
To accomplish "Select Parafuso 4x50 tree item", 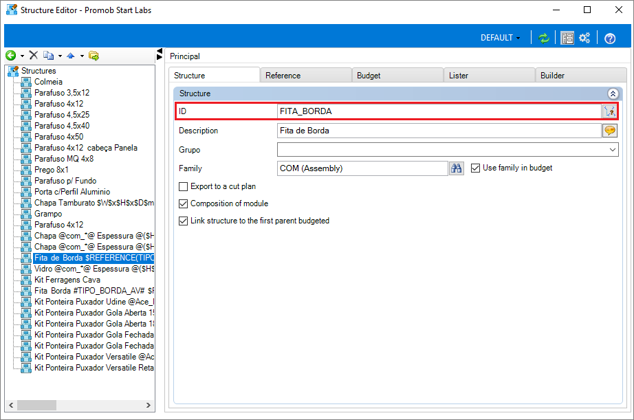I will (x=58, y=137).
